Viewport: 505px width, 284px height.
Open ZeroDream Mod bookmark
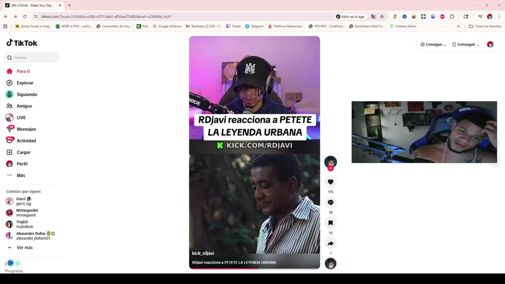[x=367, y=26]
